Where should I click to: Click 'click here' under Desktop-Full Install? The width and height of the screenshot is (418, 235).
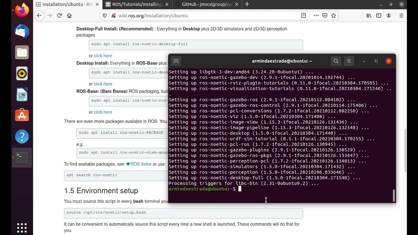tap(103, 56)
